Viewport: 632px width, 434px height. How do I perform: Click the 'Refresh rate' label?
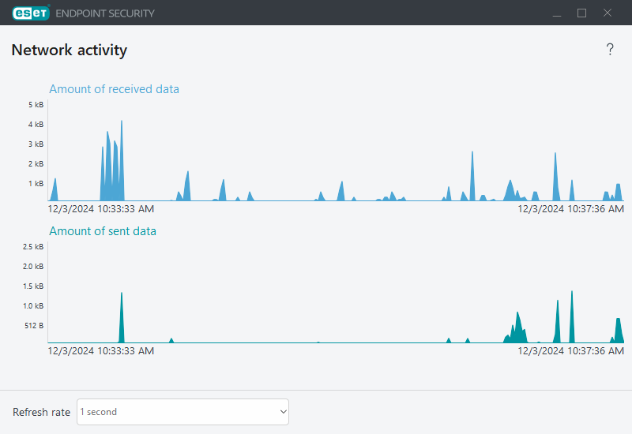pyautogui.click(x=42, y=412)
